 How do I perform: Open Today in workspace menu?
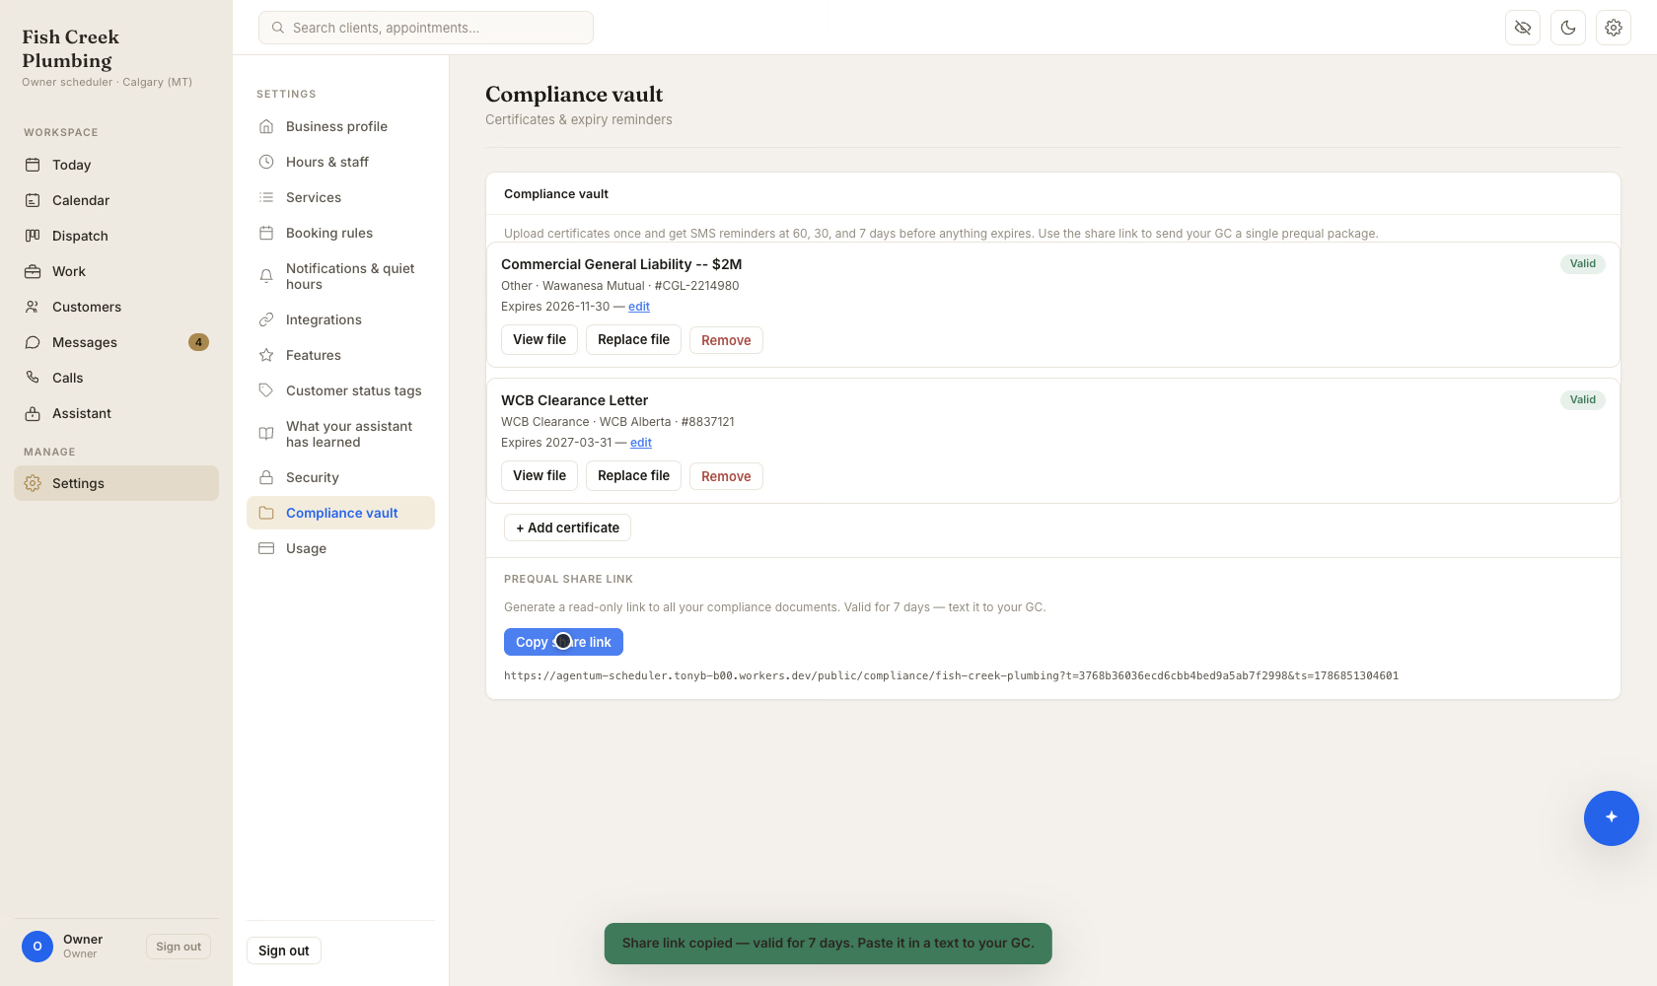coord(116,165)
